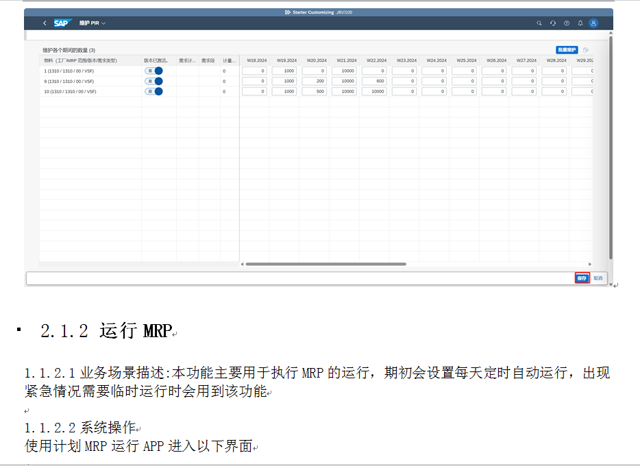Image resolution: width=640 pixels, height=466 pixels.
Task: Click the 取消 cancel button
Action: coord(598,278)
